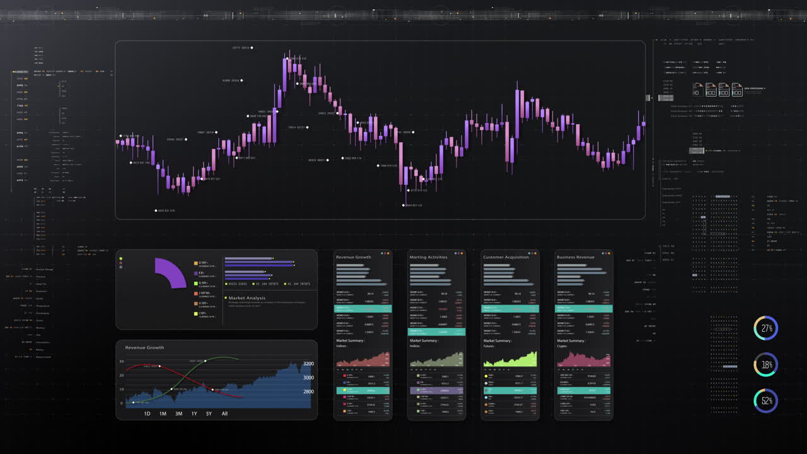Click the 3M time range button
Screen dimensions: 807x454
tap(178, 414)
